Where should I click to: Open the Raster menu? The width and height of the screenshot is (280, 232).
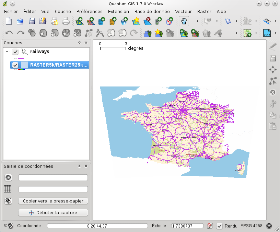coord(204,11)
